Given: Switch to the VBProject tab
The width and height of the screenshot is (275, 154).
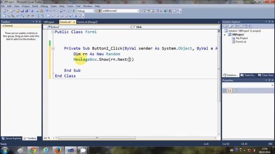Looking at the screenshot, I should [49, 22].
